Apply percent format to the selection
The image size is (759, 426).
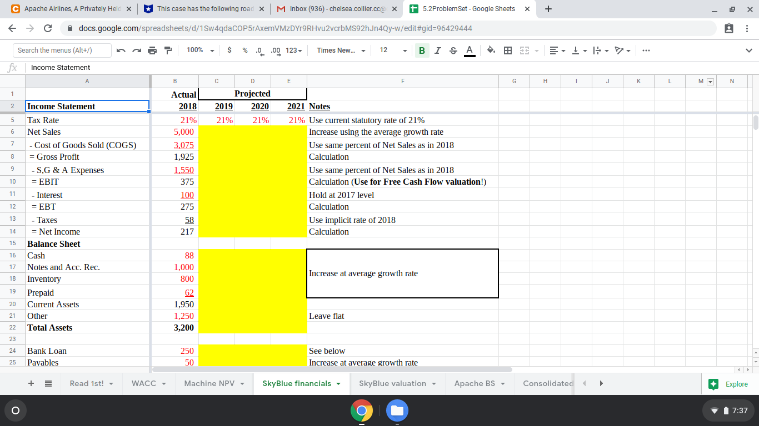click(244, 50)
